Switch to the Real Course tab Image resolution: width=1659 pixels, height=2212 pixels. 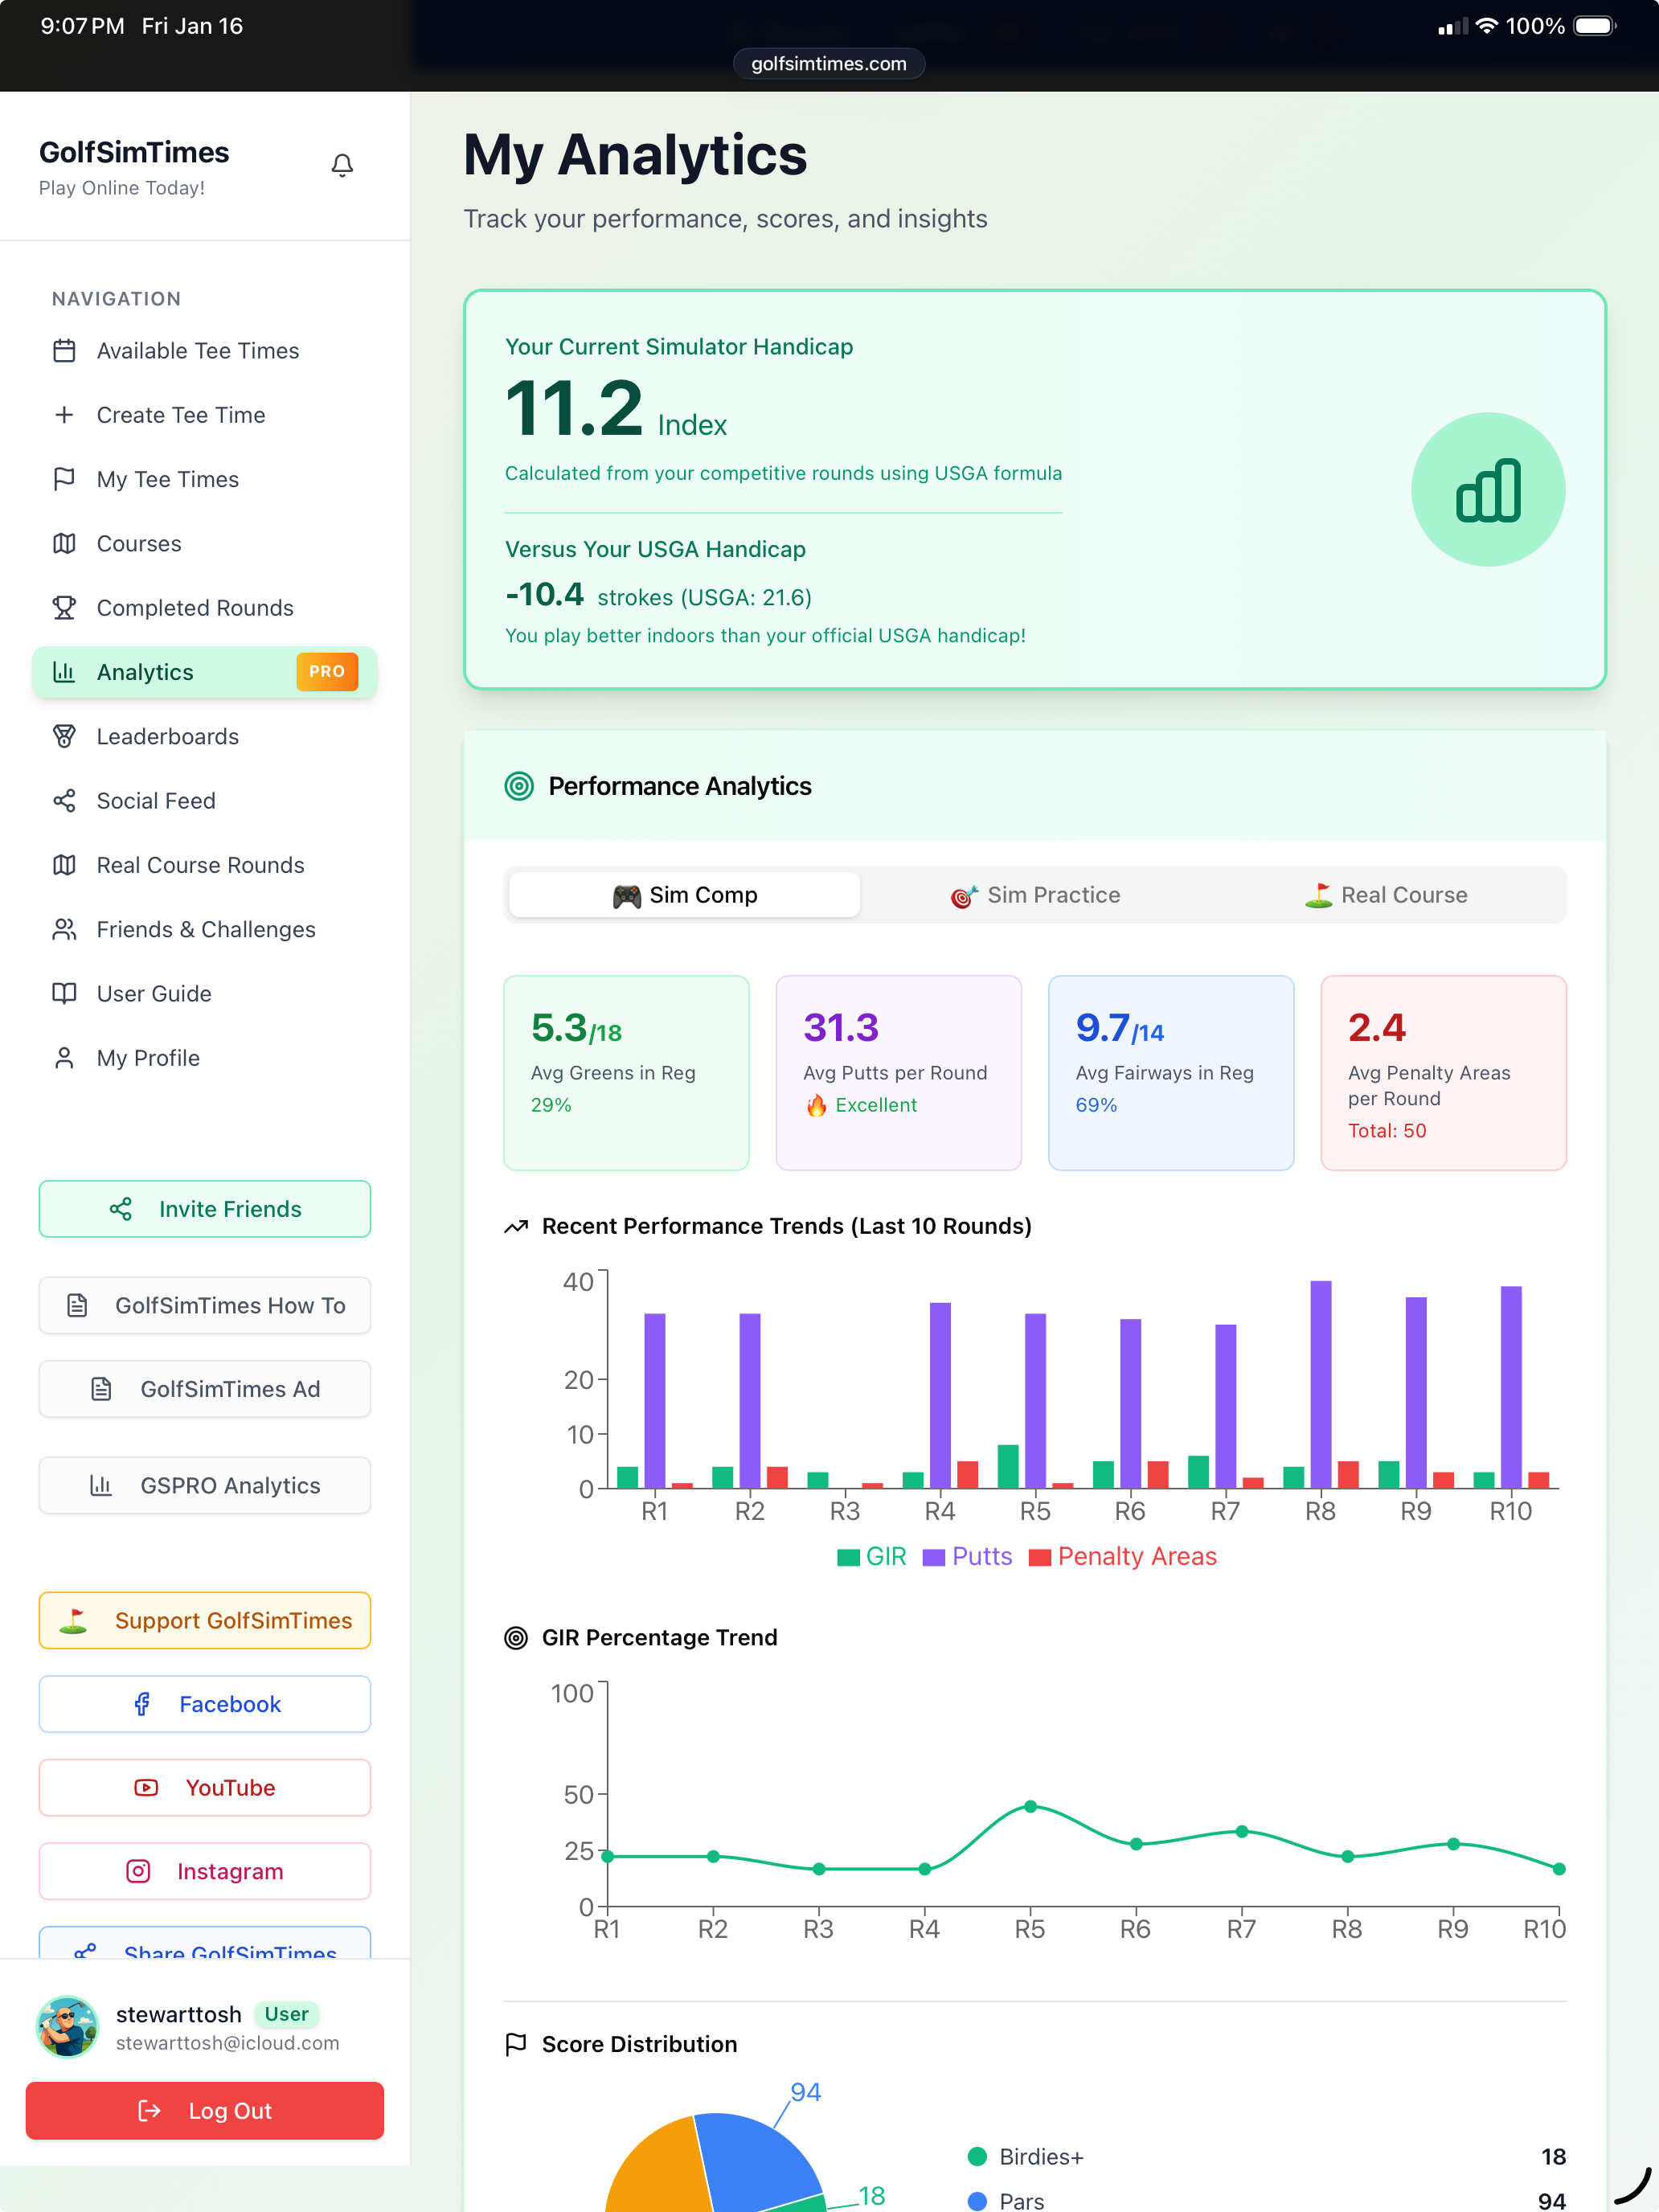click(1386, 895)
